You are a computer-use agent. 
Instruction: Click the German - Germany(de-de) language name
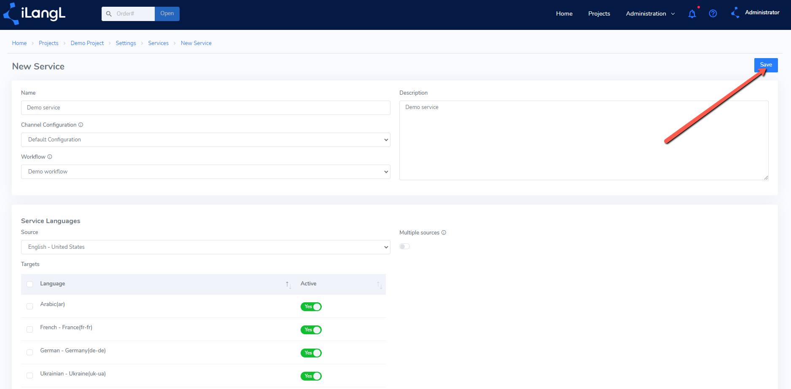73,351
